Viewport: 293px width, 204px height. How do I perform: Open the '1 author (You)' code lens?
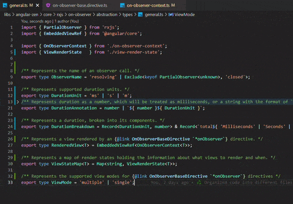(x=66, y=21)
